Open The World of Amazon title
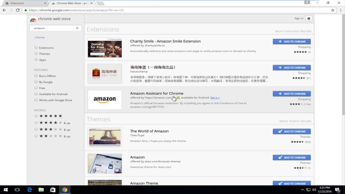Screen dimensions: 345x194 (x=149, y=131)
